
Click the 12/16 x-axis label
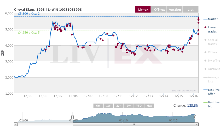click(194, 96)
